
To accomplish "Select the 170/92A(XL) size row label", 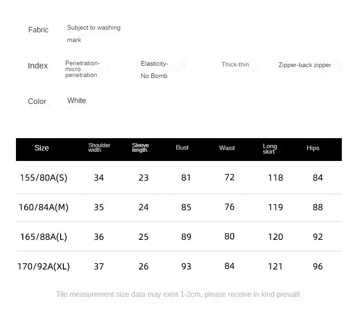I will point(43,267).
